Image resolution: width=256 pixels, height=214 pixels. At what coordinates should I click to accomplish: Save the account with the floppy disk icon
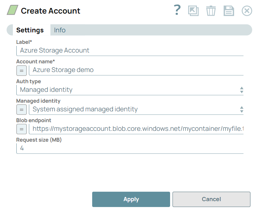click(x=229, y=11)
